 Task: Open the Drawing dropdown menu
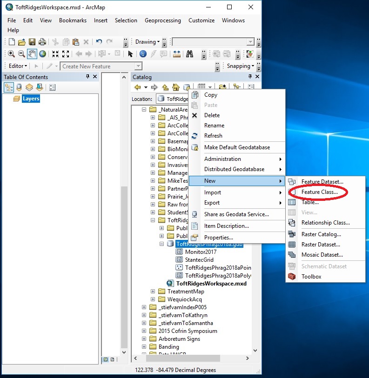click(148, 42)
